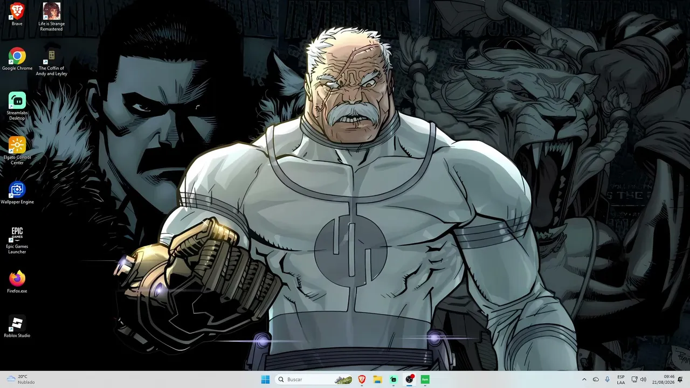Open the OneDrive cloud tray icon
The image size is (690, 388).
click(x=596, y=379)
